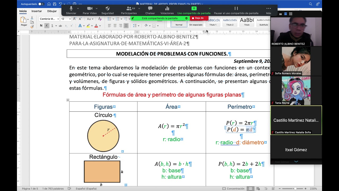This screenshot has width=339, height=191.
Task: Switch to the Inicio ribbon tab
Action: point(23,11)
